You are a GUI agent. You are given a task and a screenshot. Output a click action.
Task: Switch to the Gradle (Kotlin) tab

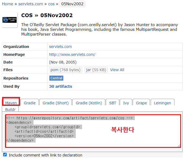[x=89, y=103]
